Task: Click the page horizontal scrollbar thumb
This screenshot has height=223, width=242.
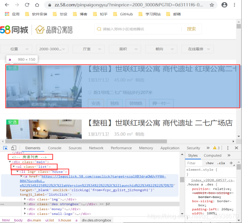Action: pyautogui.click(x=86, y=141)
